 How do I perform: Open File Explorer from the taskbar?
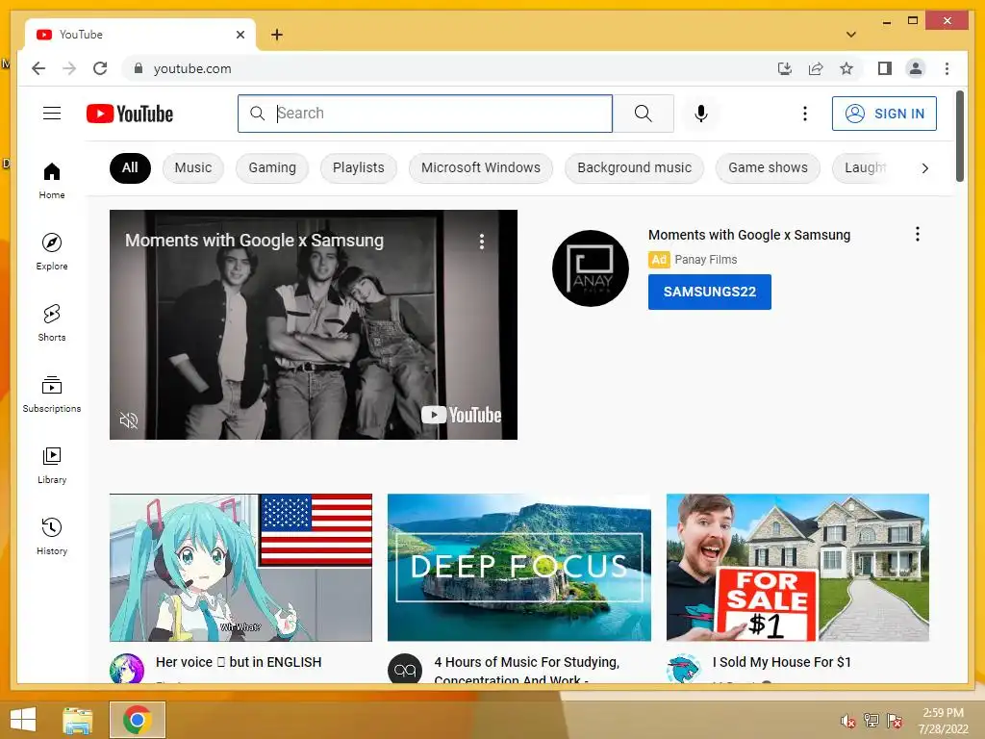point(78,720)
